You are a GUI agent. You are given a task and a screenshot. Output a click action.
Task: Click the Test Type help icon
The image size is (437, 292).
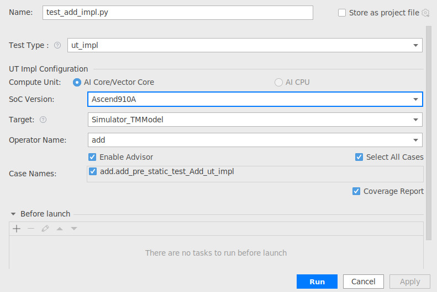coord(57,45)
